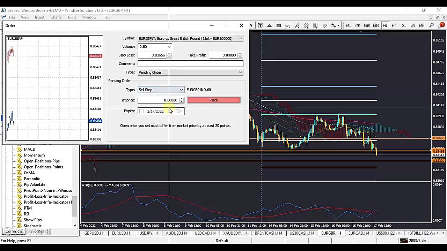Image resolution: width=447 pixels, height=251 pixels.
Task: Switch chart to M1 timeframe
Action: pos(349,25)
